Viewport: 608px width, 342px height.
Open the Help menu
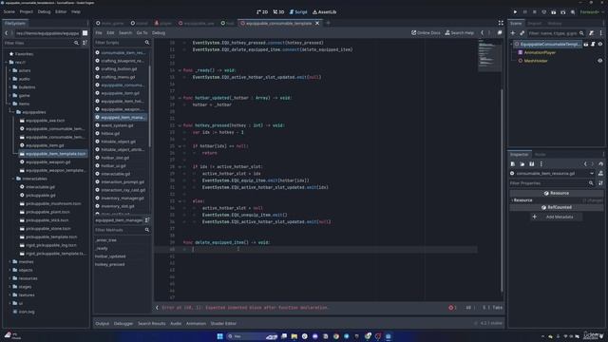[x=76, y=11]
